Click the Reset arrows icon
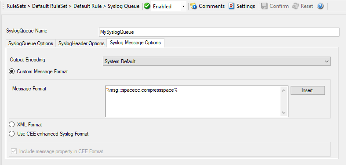Screen dimensions: 346x165 (x=295, y=6)
